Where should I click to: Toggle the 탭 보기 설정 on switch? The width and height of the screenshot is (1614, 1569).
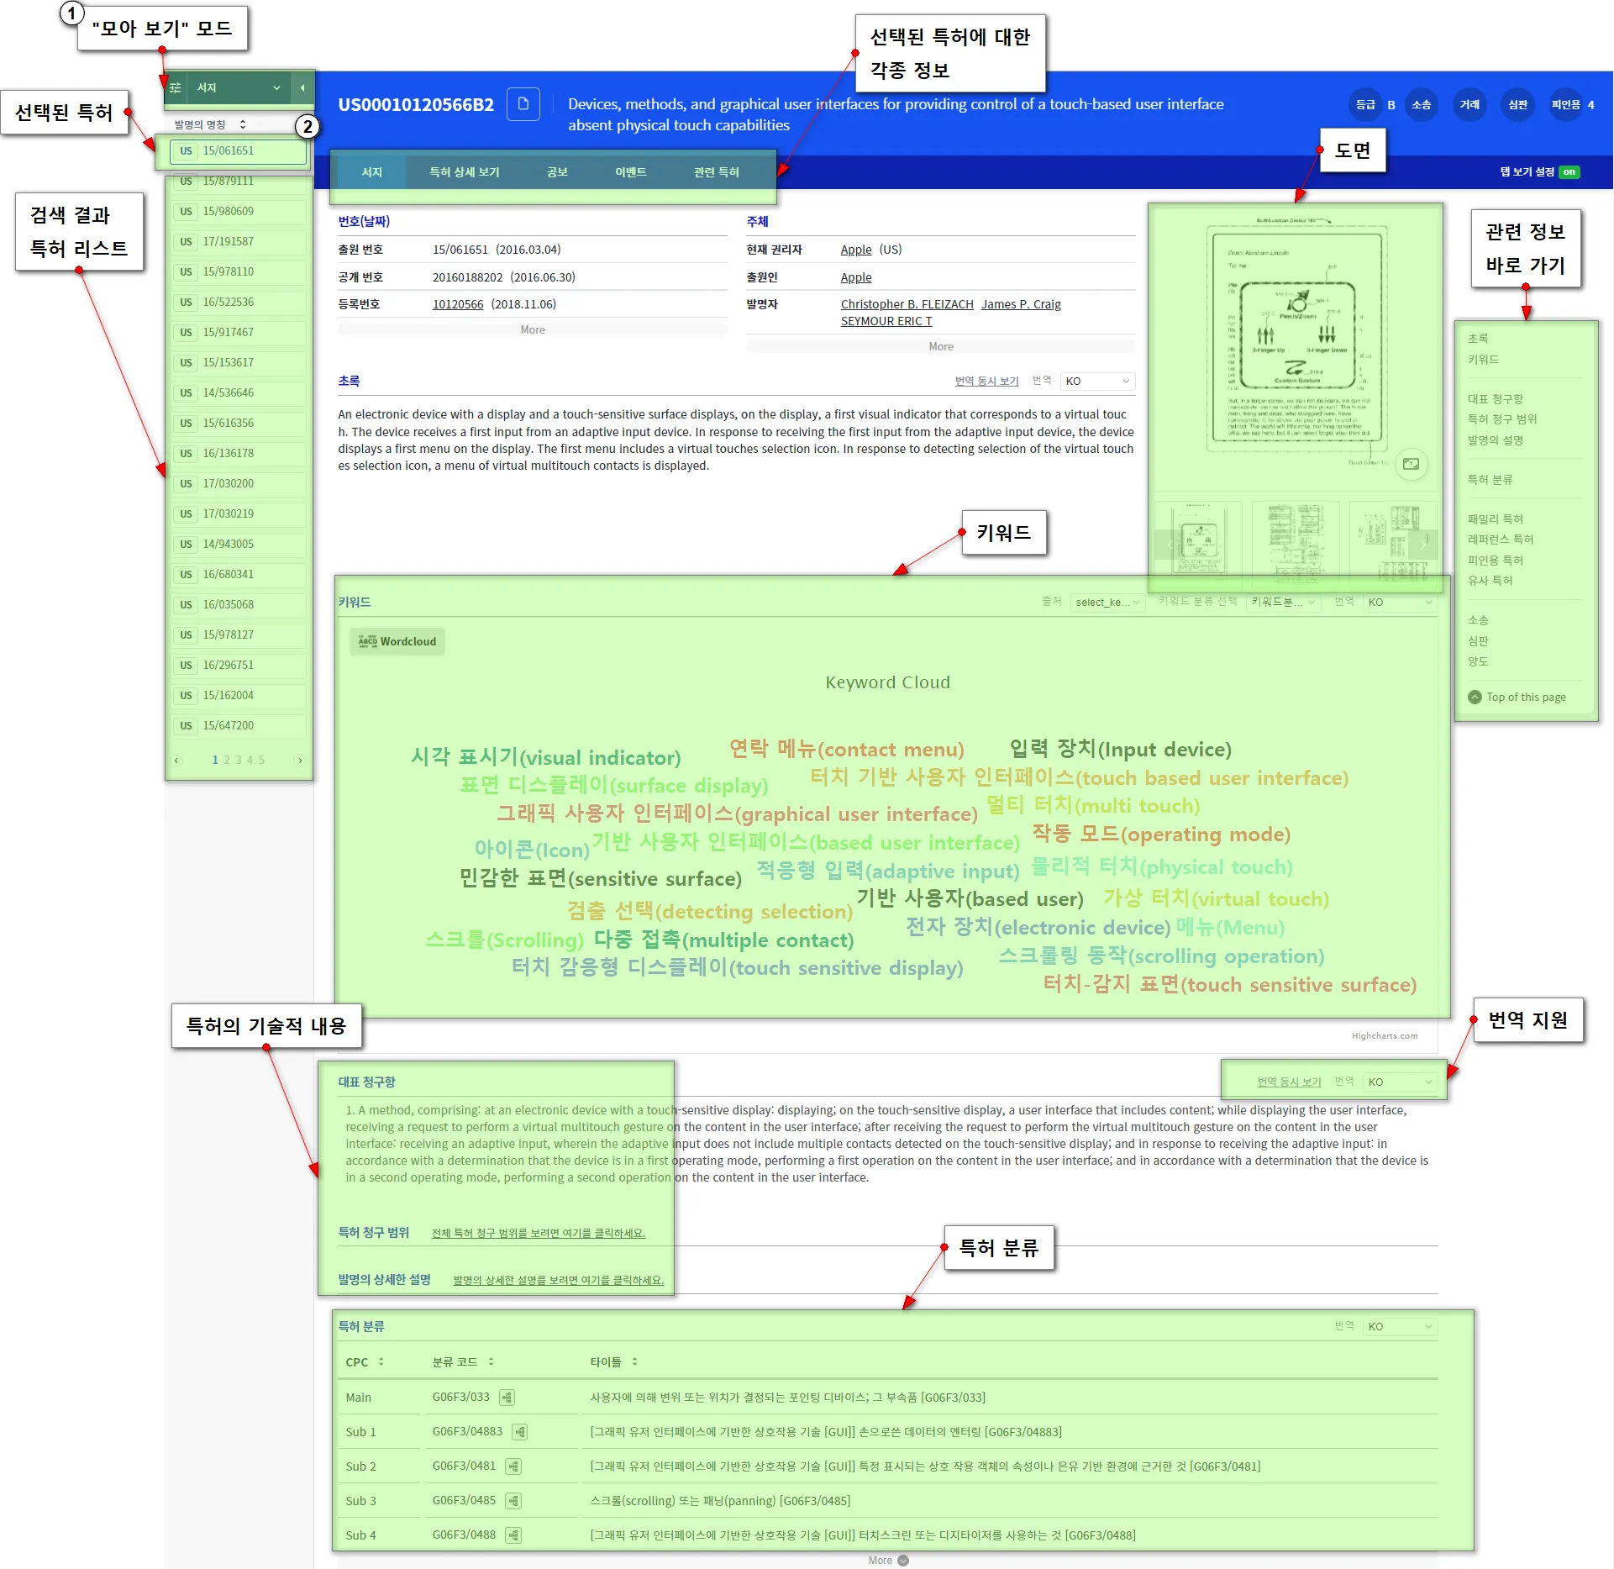(x=1569, y=172)
